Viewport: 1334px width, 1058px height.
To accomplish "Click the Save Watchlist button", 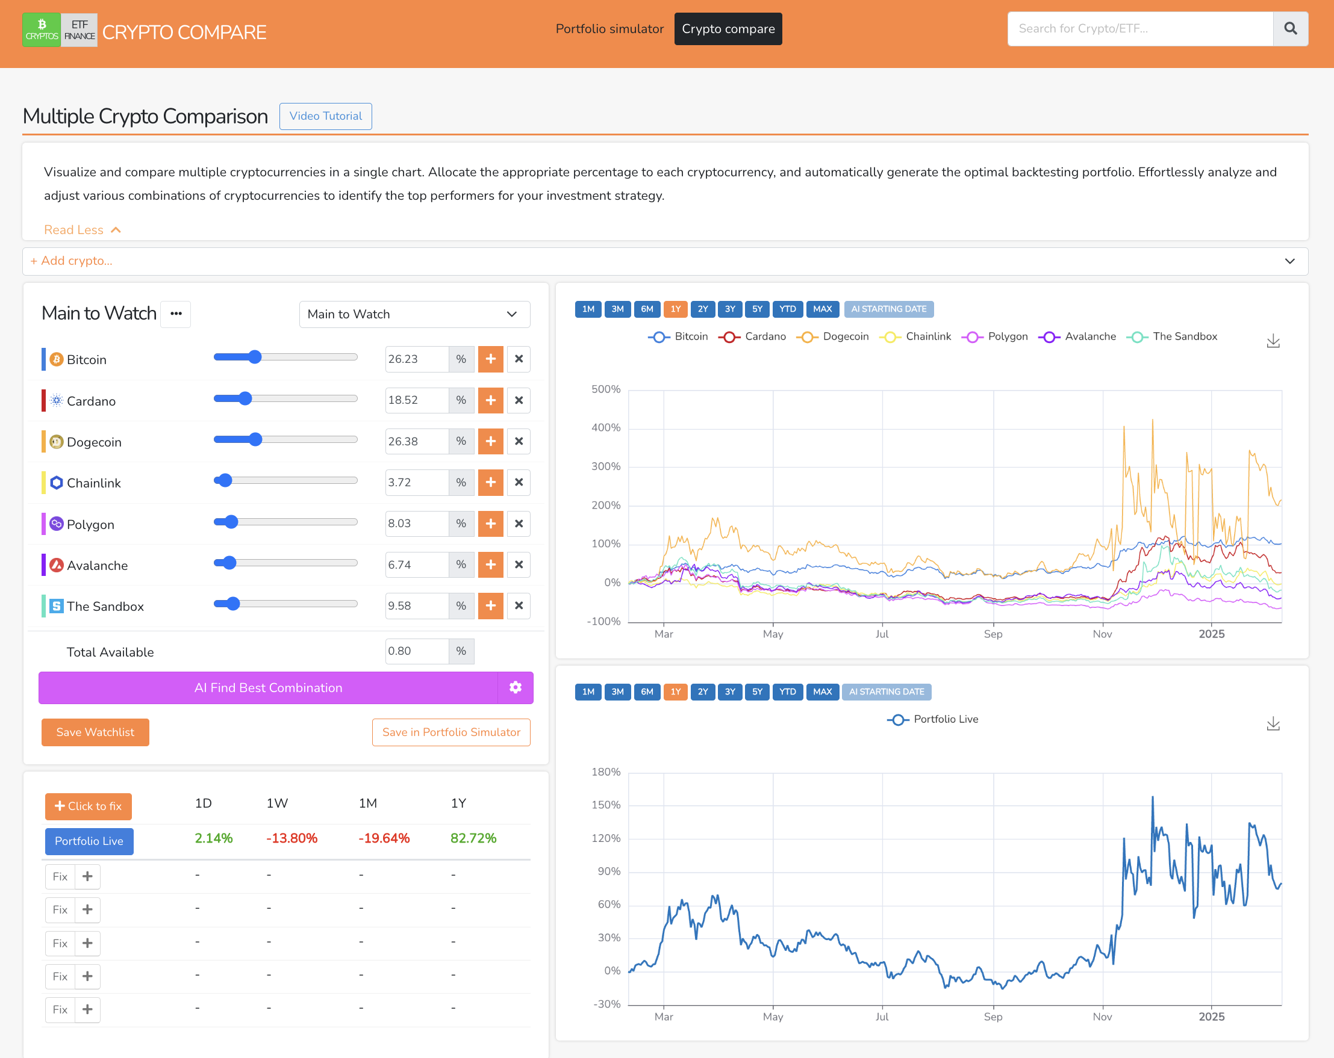I will pyautogui.click(x=95, y=732).
